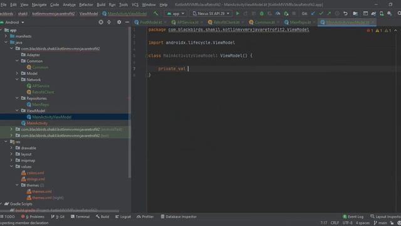
Task: Open the Event Log
Action: pos(353,217)
